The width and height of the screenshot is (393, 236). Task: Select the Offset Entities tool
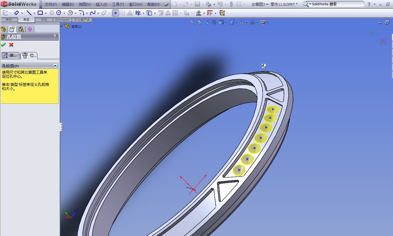pyautogui.click(x=161, y=13)
